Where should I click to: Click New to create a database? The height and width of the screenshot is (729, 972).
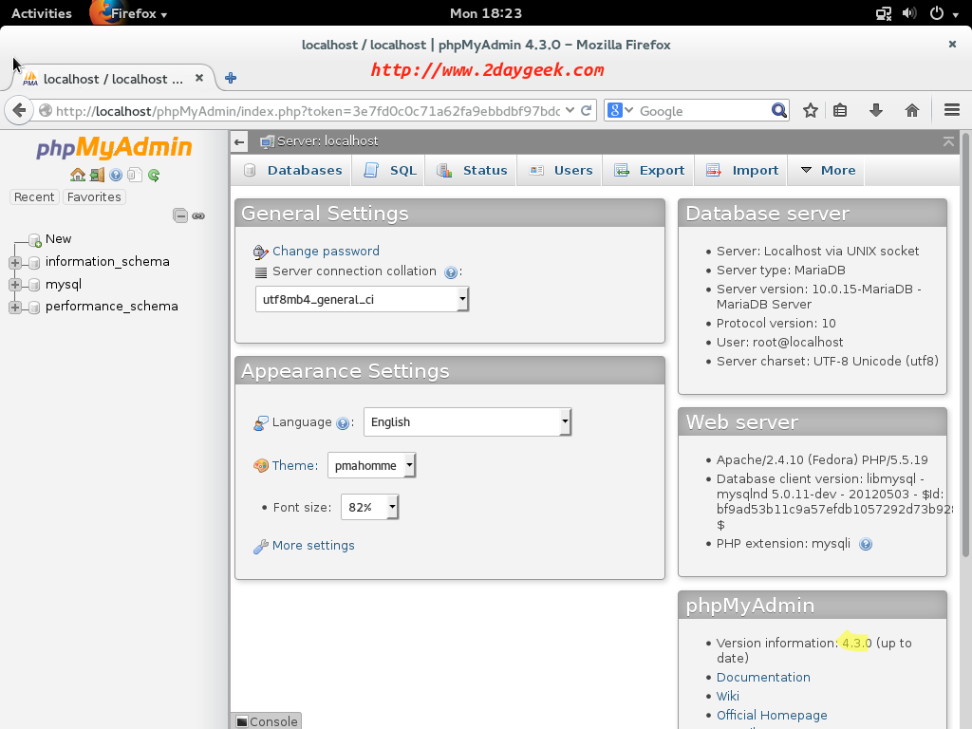[58, 239]
